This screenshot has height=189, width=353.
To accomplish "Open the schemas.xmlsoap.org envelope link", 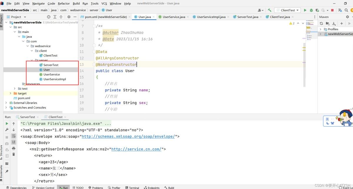I will [128, 136].
